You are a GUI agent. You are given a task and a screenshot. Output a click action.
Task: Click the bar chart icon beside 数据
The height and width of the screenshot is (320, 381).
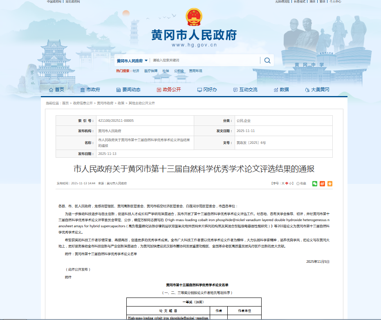[276, 90]
